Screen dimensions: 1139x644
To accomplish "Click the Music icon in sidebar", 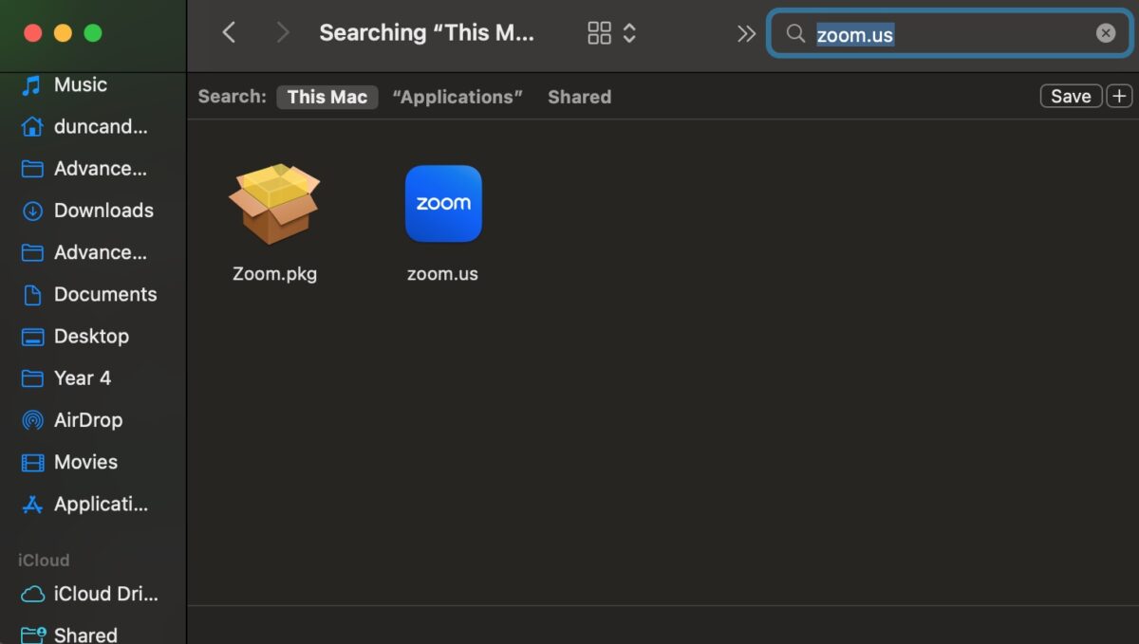I will point(32,85).
